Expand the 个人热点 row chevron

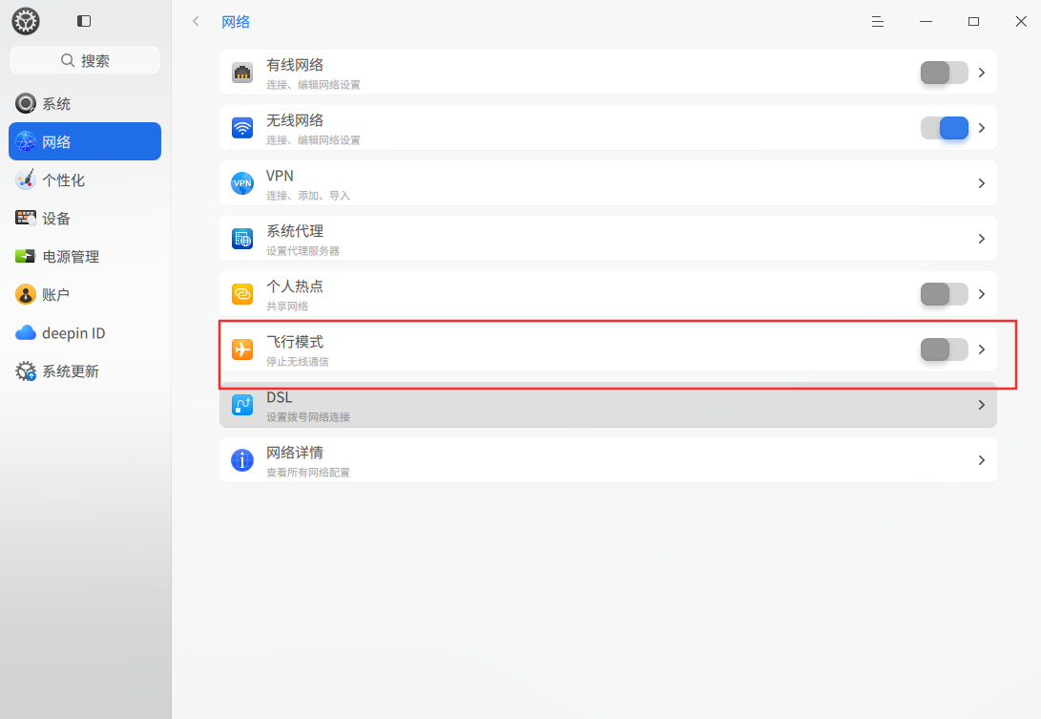point(982,294)
